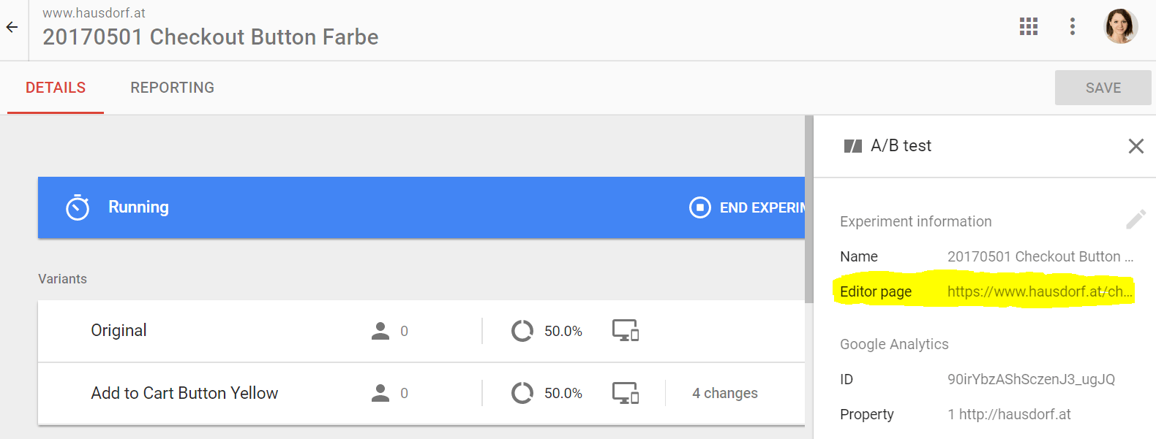Click the user profile avatar

1120,27
